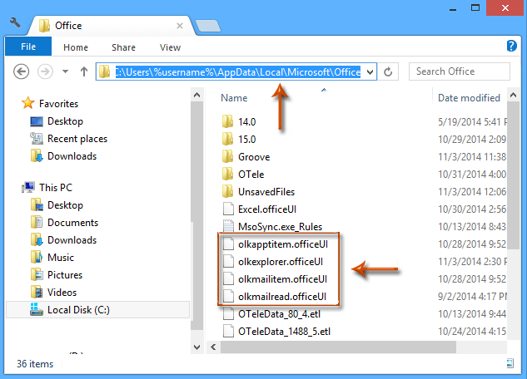
Task: Open the Share ribbon tab
Action: 124,47
